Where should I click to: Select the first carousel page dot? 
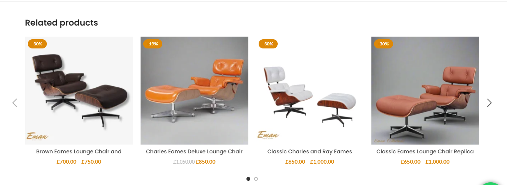pyautogui.click(x=248, y=179)
